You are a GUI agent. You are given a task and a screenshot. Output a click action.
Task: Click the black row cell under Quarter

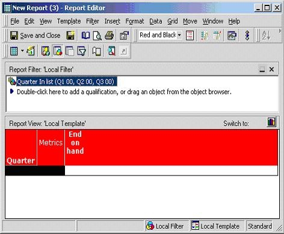(35, 171)
